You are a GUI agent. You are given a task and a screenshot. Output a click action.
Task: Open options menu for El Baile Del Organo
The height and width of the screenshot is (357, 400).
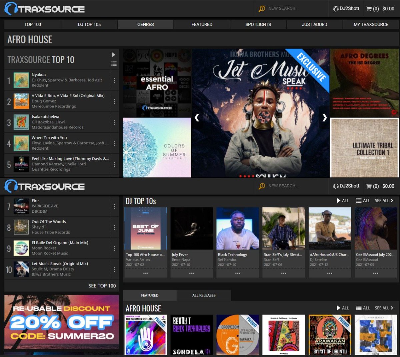pyautogui.click(x=114, y=248)
